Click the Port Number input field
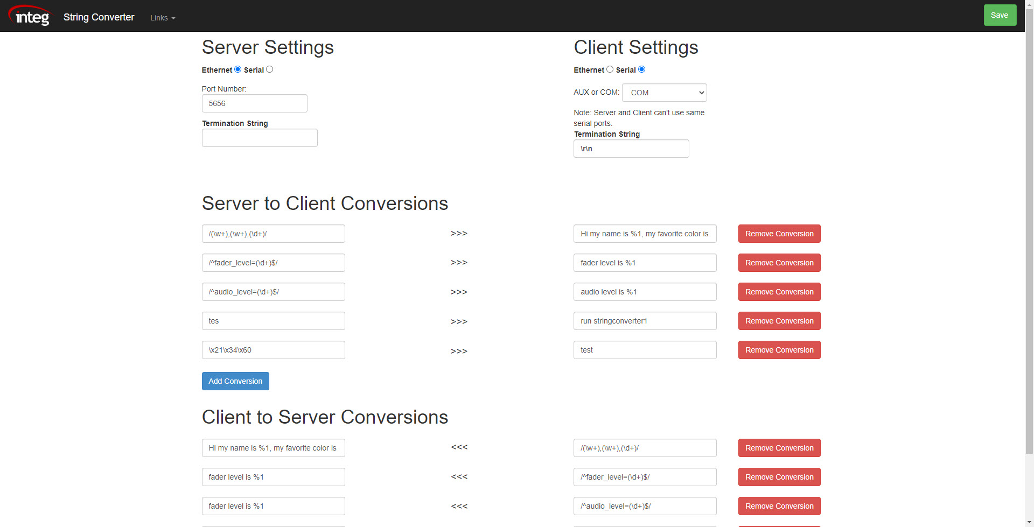Viewport: 1034px width, 527px height. point(254,103)
